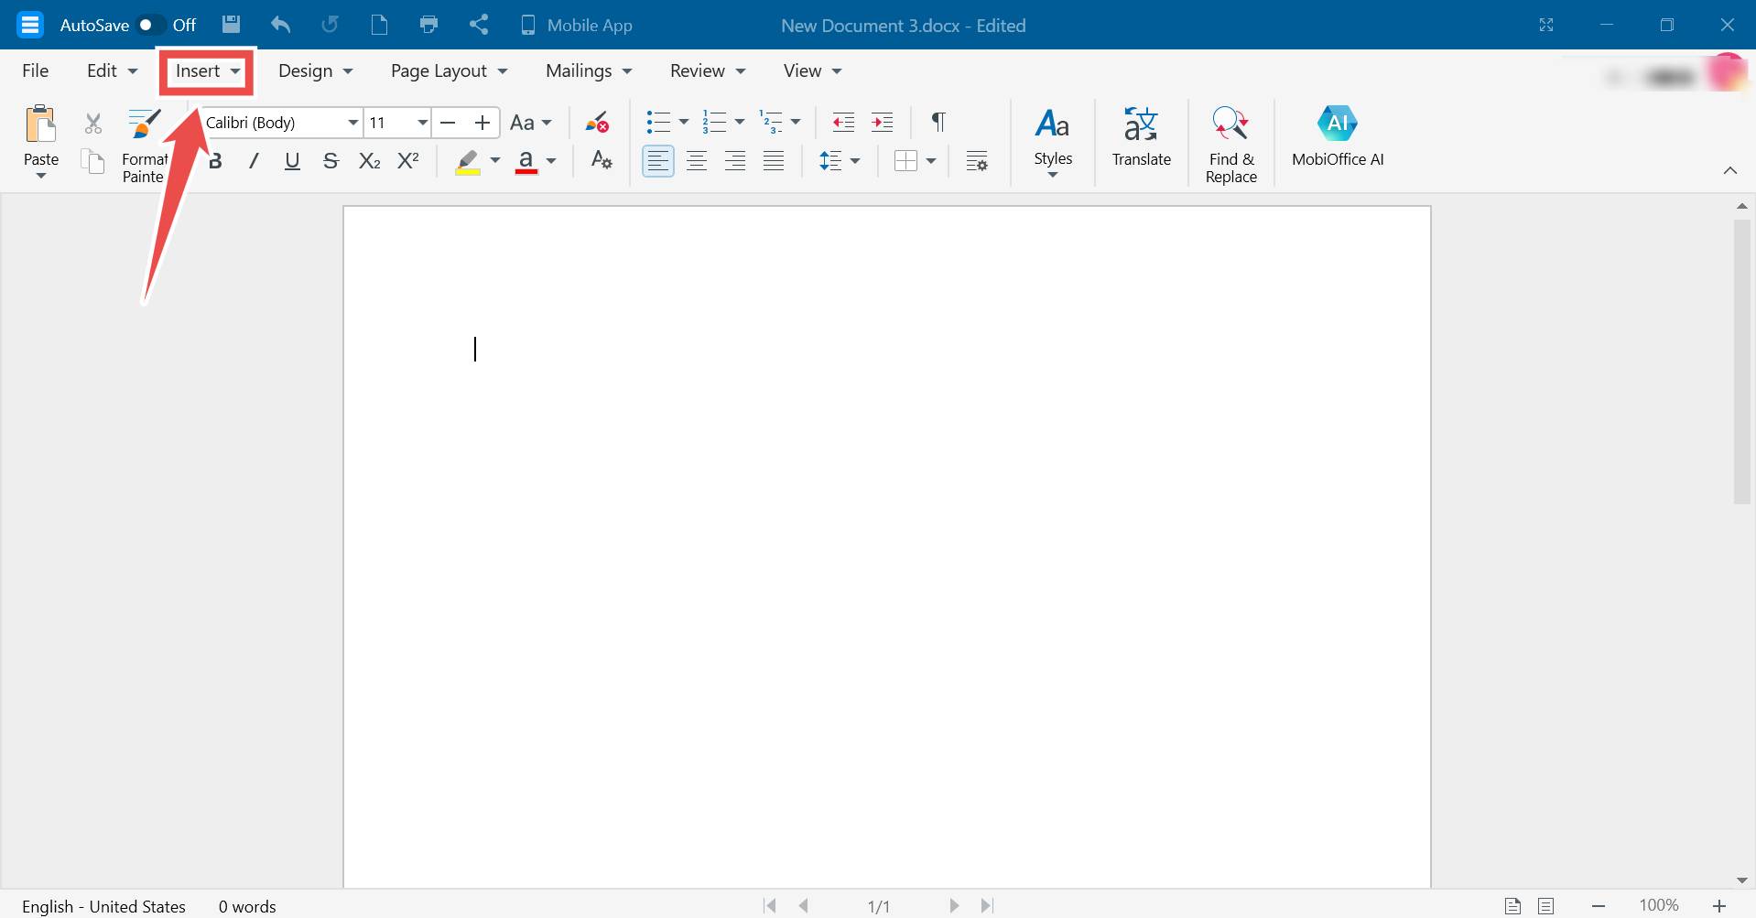This screenshot has width=1756, height=918.
Task: Toggle Underline formatting
Action: coord(292,161)
